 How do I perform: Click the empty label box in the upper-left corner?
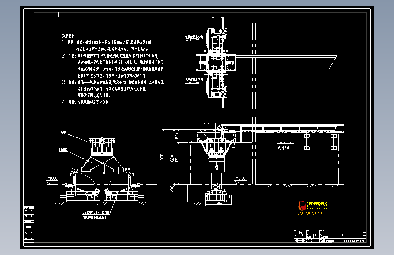(x=46, y=15)
